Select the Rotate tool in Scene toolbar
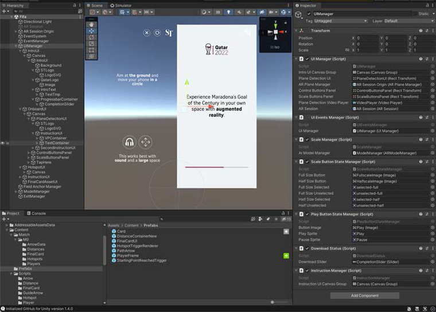The image size is (436, 312). click(91, 37)
